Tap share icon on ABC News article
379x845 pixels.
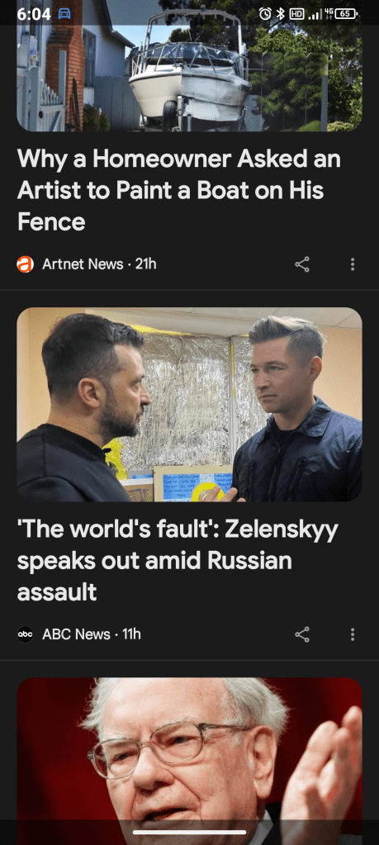click(x=302, y=634)
